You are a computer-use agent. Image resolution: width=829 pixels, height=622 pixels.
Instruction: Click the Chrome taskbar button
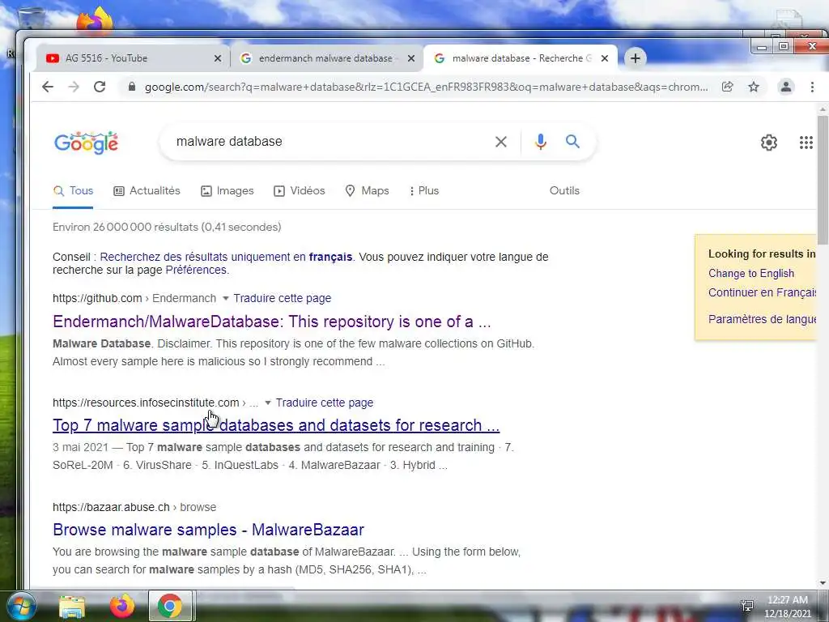[x=170, y=606]
